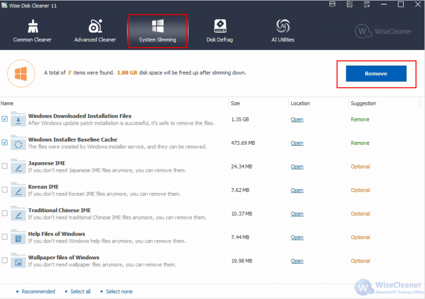This screenshot has width=425, height=299.
Task: Sort by the Name column header
Action: pos(7,103)
